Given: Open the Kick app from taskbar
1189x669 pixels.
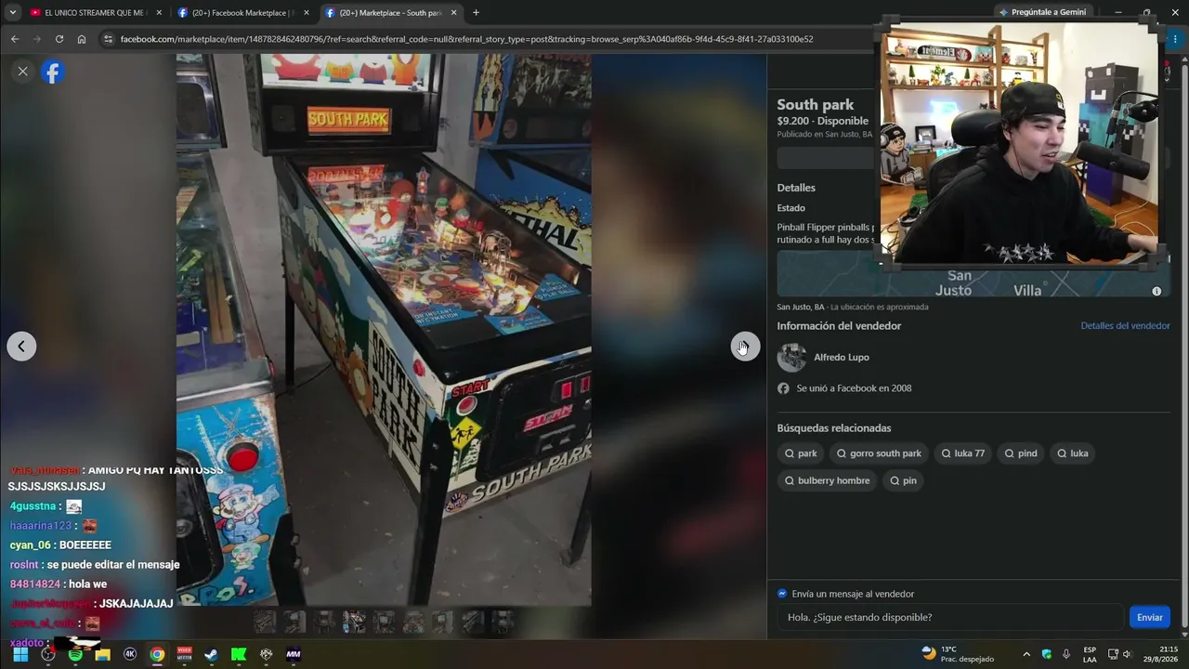Looking at the screenshot, I should click(x=239, y=654).
